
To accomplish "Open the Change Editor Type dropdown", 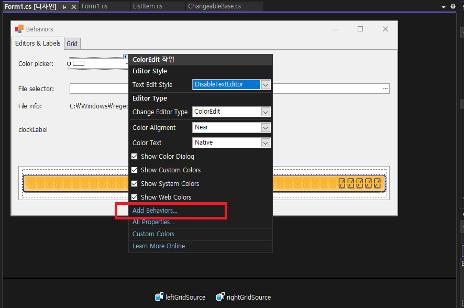I will click(266, 112).
